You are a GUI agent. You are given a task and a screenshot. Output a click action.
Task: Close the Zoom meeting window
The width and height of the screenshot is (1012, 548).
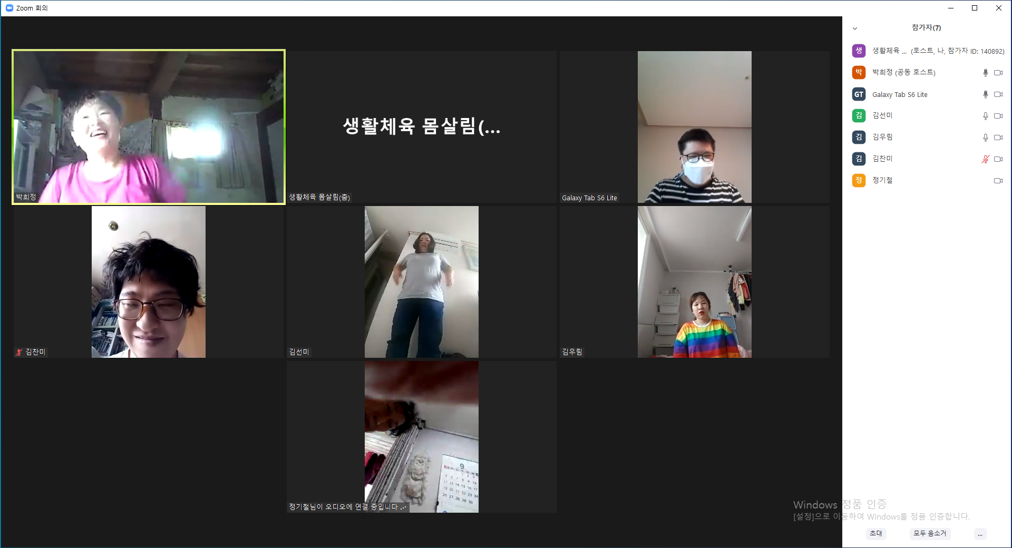[998, 8]
